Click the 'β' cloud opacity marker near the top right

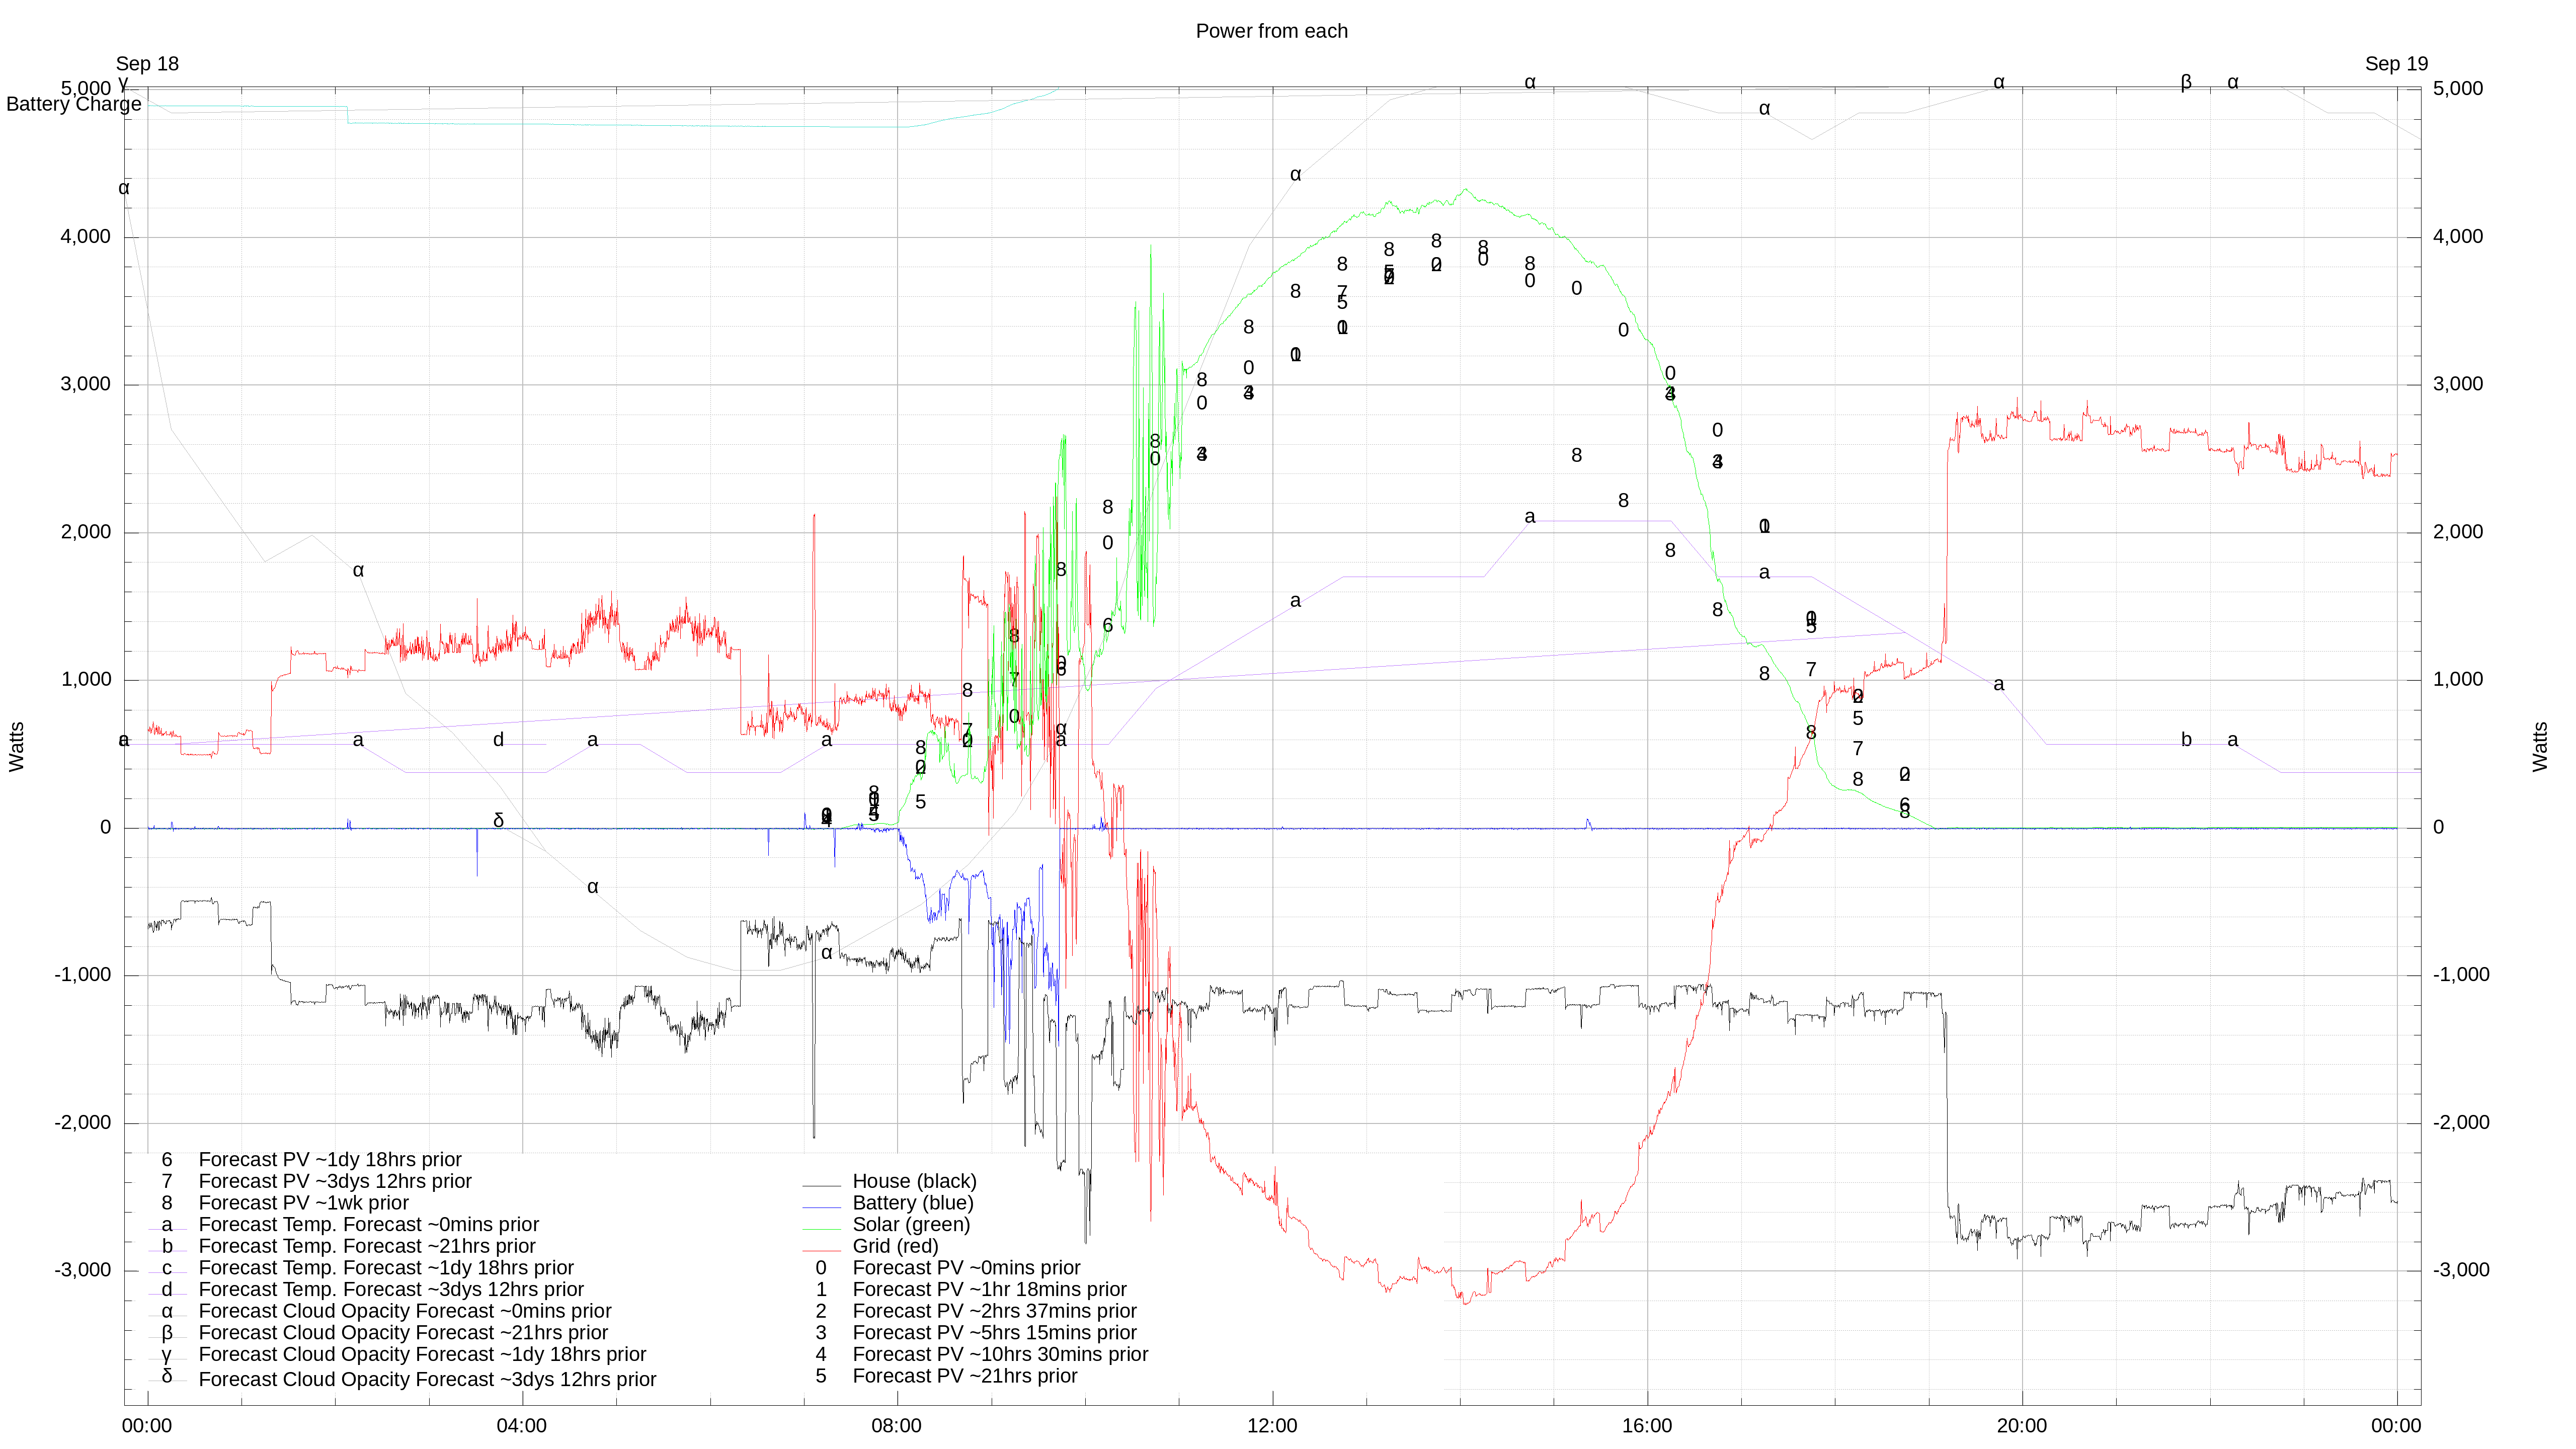click(2186, 82)
